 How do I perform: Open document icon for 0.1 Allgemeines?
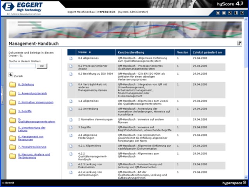[71, 58]
